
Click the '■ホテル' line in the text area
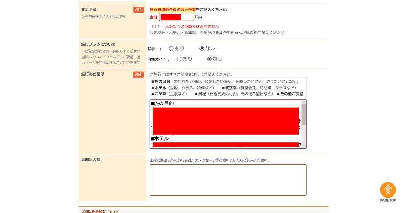click(160, 138)
